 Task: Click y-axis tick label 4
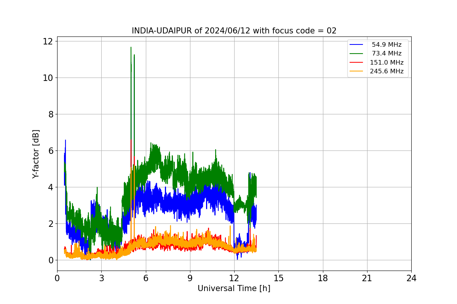coord(51,187)
